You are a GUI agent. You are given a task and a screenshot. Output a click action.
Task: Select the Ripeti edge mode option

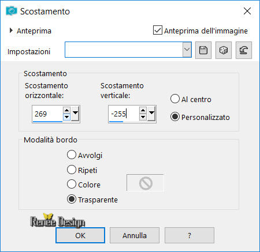click(72, 170)
